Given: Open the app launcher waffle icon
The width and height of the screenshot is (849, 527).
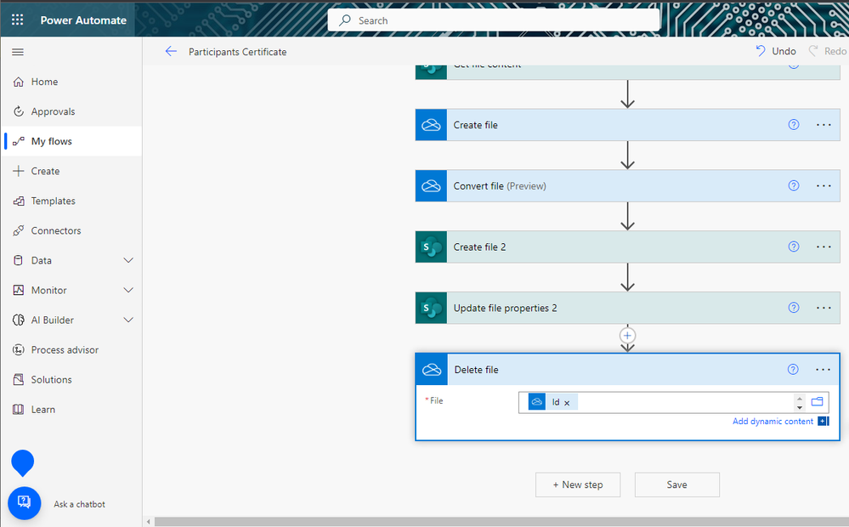Looking at the screenshot, I should (17, 20).
